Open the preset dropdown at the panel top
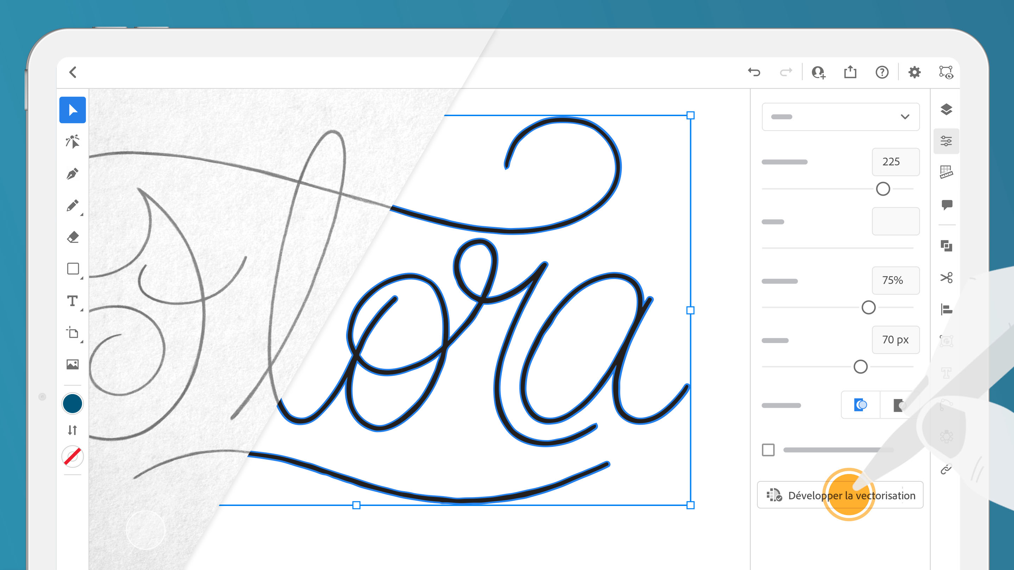This screenshot has height=570, width=1014. point(840,116)
